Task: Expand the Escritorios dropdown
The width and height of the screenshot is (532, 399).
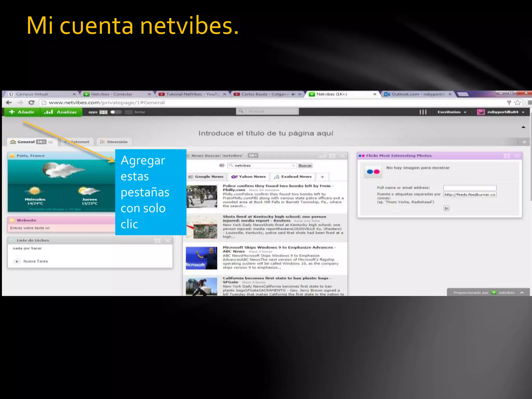Action: coord(452,112)
